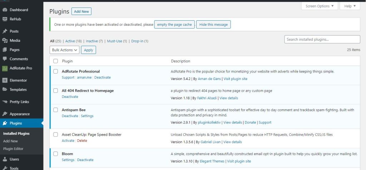366x170 pixels.
Task: Sort by Plugin column header
Action: coord(67,61)
